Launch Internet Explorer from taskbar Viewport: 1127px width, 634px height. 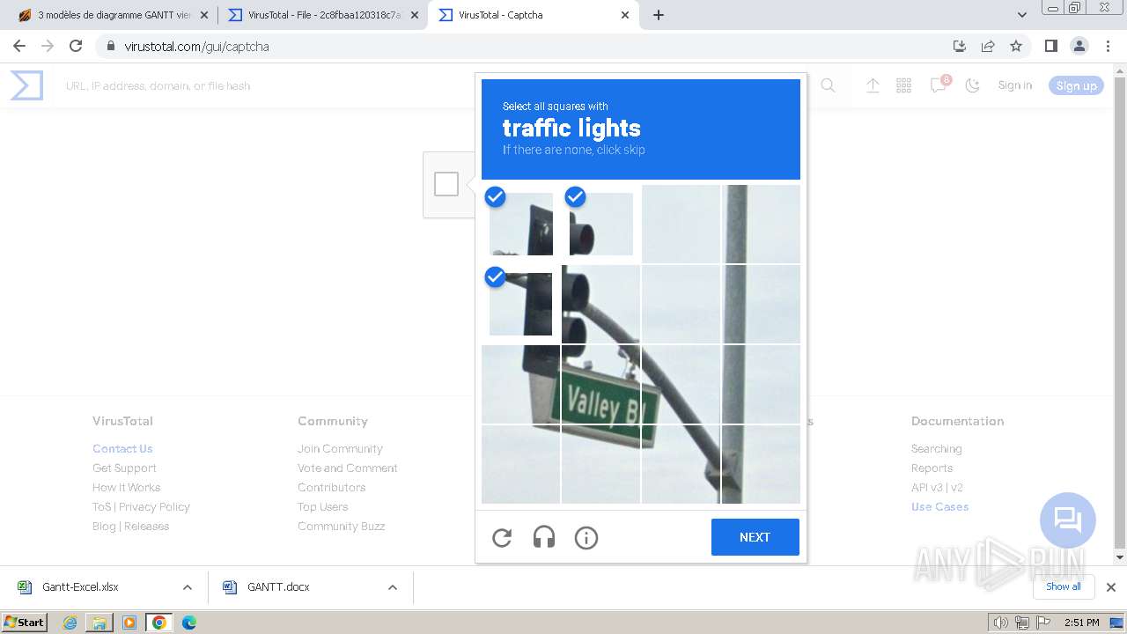(x=70, y=623)
